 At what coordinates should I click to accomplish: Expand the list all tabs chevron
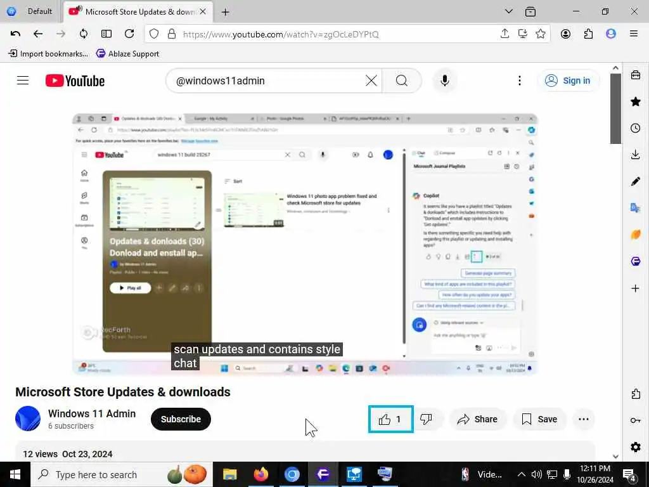tap(509, 11)
